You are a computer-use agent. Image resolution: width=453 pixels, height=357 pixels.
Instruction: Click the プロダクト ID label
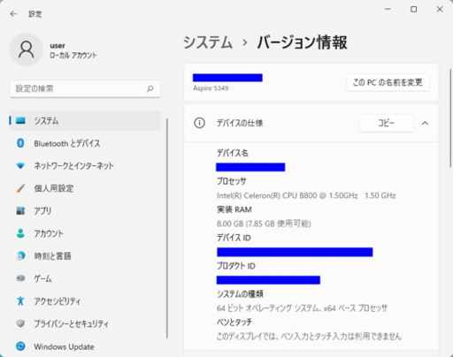(236, 266)
